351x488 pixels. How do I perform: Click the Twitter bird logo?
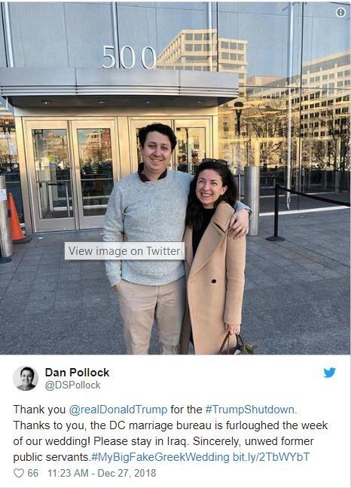pyautogui.click(x=329, y=373)
